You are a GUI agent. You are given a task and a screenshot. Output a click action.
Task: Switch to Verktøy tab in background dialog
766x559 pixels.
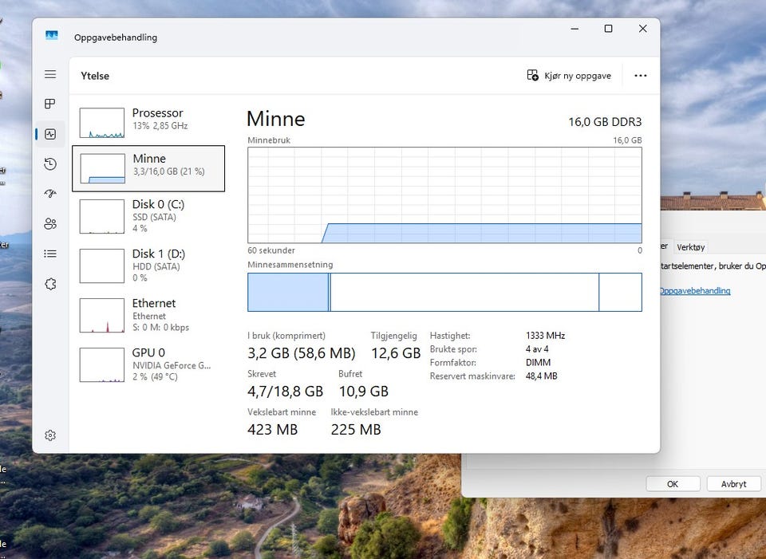click(690, 247)
